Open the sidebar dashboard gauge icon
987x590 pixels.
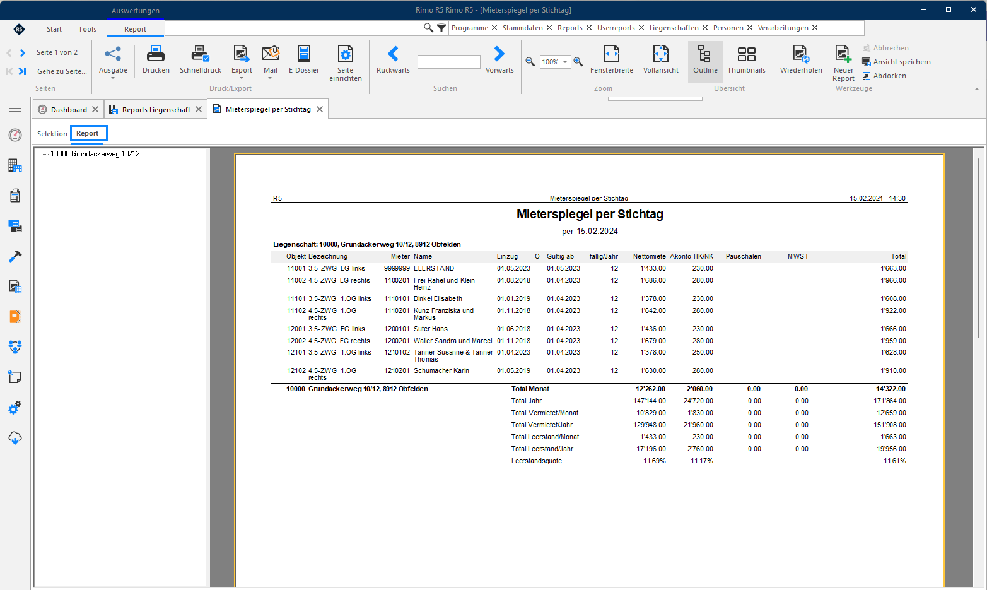point(15,135)
